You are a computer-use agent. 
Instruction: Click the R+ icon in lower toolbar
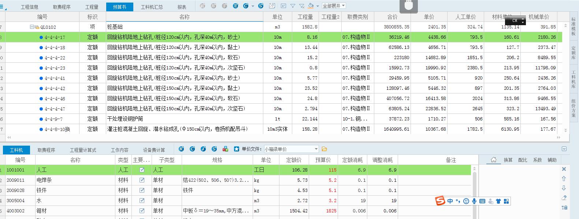[x=181, y=149]
